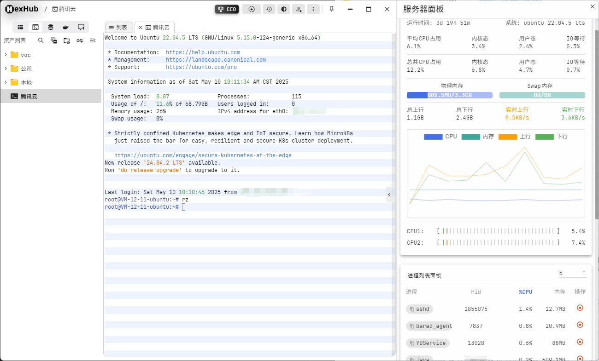Open the more options kebab menu
Screen dimensions: 599x361
(x=313, y=9)
